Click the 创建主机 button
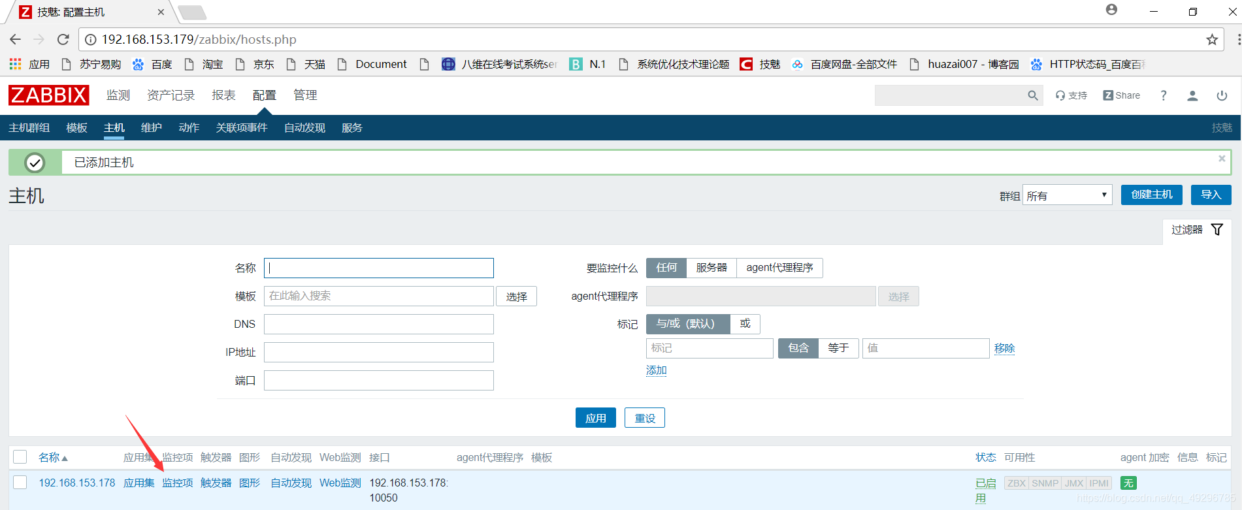This screenshot has width=1242, height=510. pyautogui.click(x=1152, y=195)
